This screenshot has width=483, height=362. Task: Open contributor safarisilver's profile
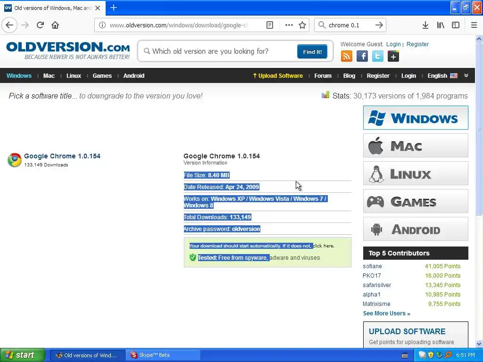point(377,285)
